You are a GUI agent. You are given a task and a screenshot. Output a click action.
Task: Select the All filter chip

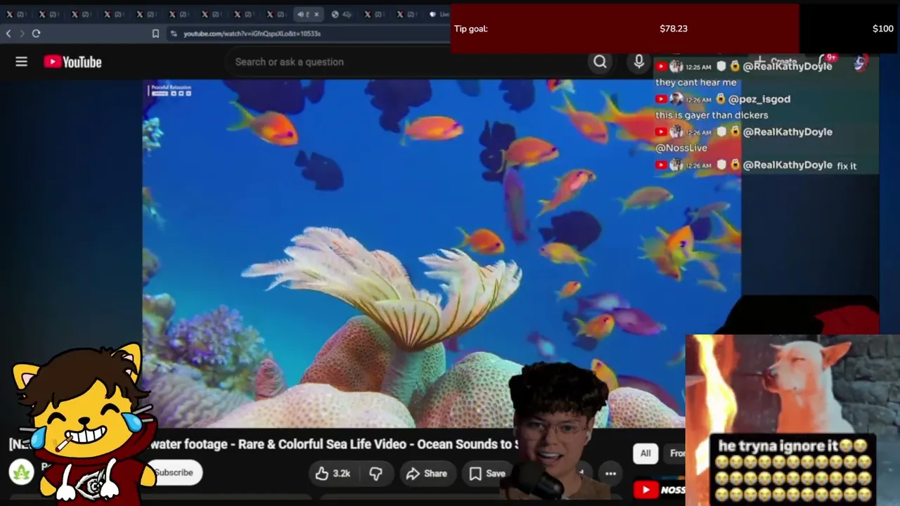[x=645, y=453]
